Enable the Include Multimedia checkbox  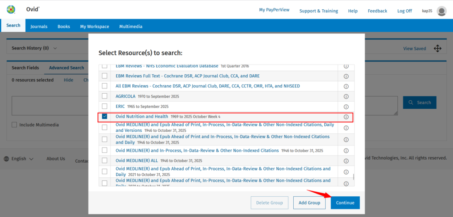pyautogui.click(x=15, y=125)
